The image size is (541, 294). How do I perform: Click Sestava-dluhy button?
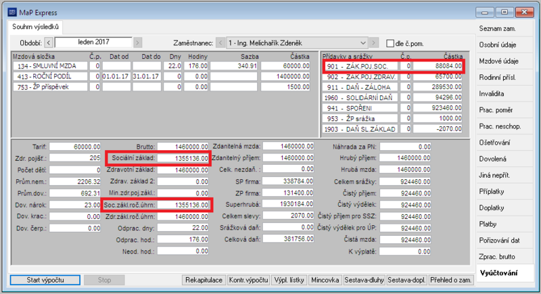pos(364,280)
